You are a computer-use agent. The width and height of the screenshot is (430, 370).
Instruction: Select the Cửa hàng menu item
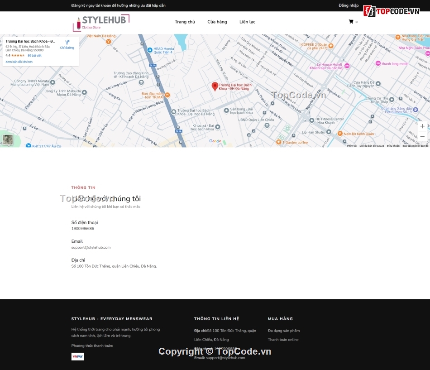tap(217, 21)
